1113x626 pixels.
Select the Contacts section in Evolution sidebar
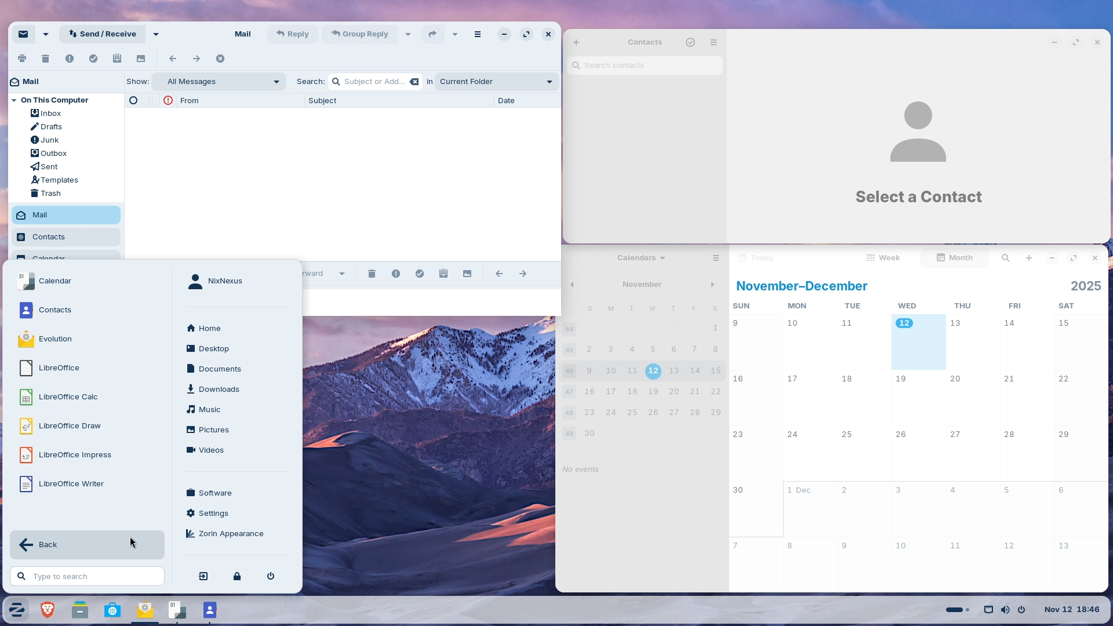(66, 236)
